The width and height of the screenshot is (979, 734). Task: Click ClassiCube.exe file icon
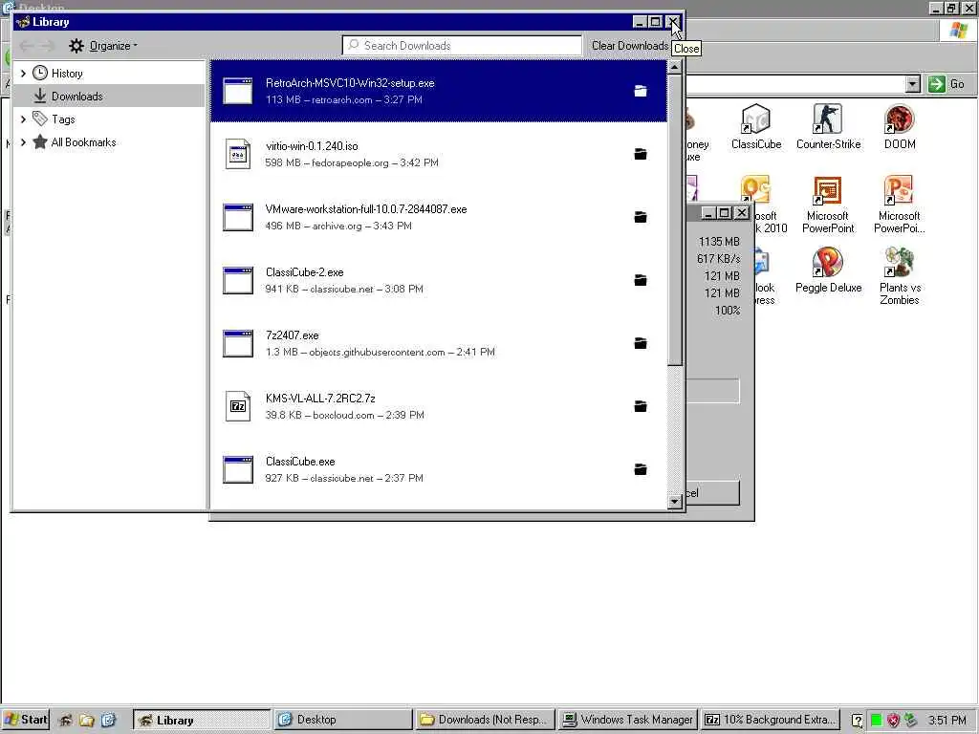click(238, 469)
